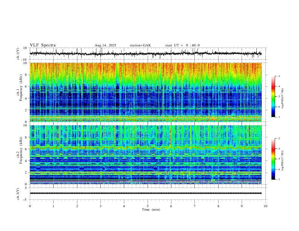Select the ch.1 colorbar log(PSD) label
Image resolution: width=299 pixels, height=231 pixels.
point(283,98)
